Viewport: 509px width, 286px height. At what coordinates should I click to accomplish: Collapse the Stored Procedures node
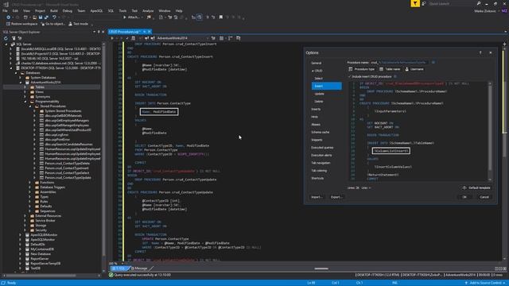point(30,106)
